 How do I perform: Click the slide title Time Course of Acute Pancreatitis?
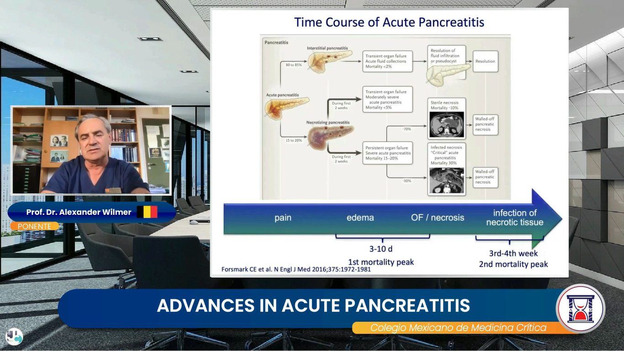tap(389, 22)
